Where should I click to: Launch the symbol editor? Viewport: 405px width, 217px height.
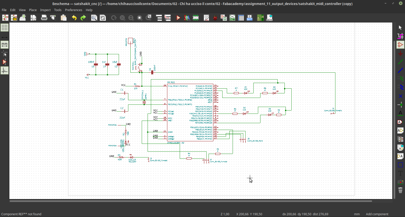pos(178,18)
